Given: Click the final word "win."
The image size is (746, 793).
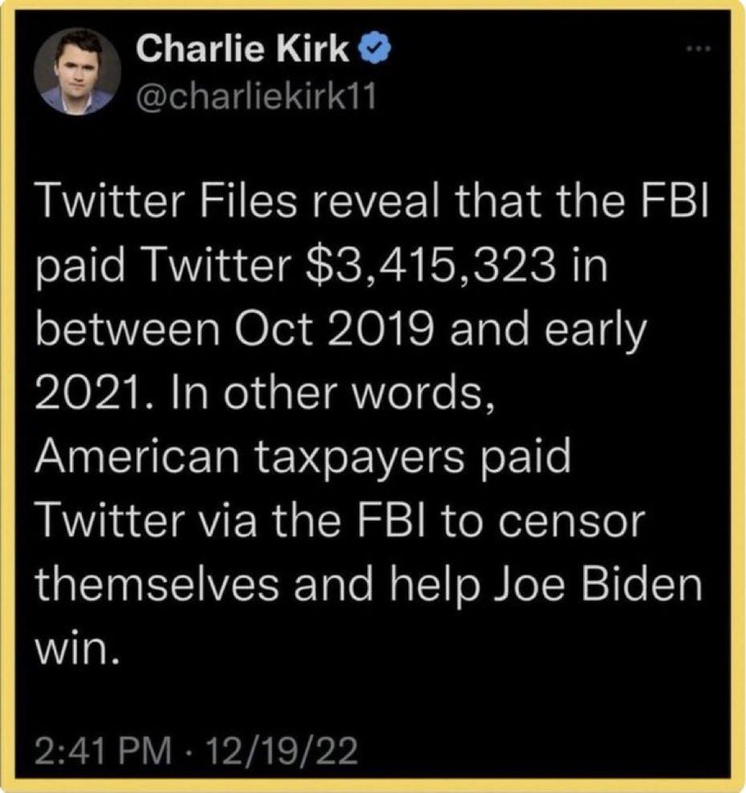Looking at the screenshot, I should point(79,650).
